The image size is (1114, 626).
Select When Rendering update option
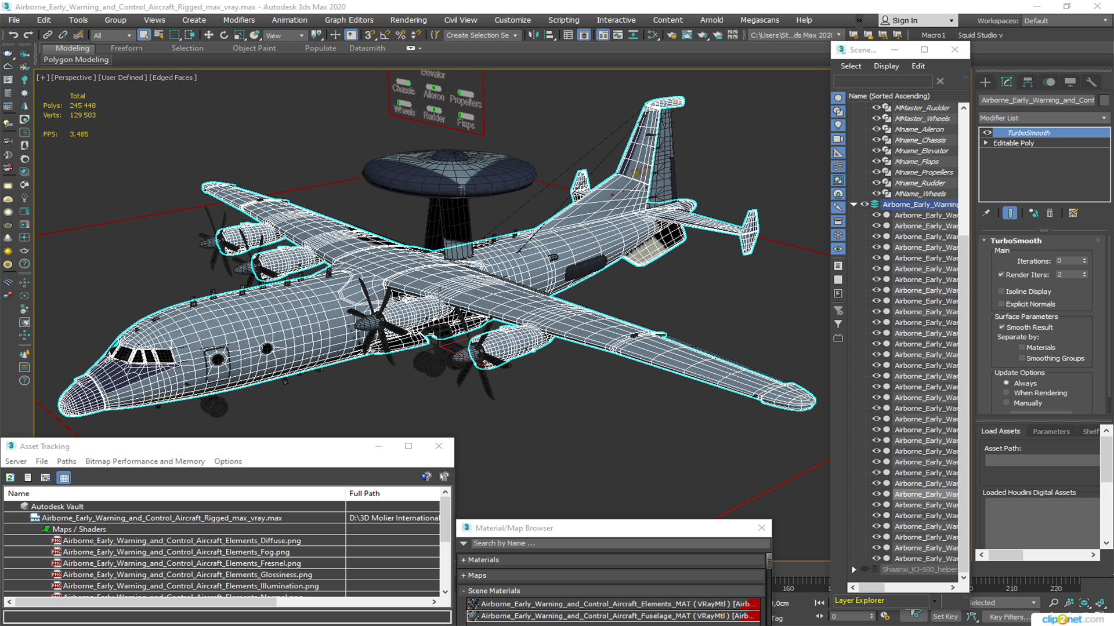point(1006,393)
